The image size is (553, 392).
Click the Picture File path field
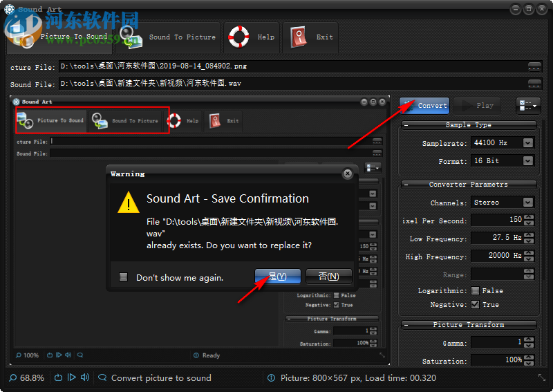(x=292, y=66)
